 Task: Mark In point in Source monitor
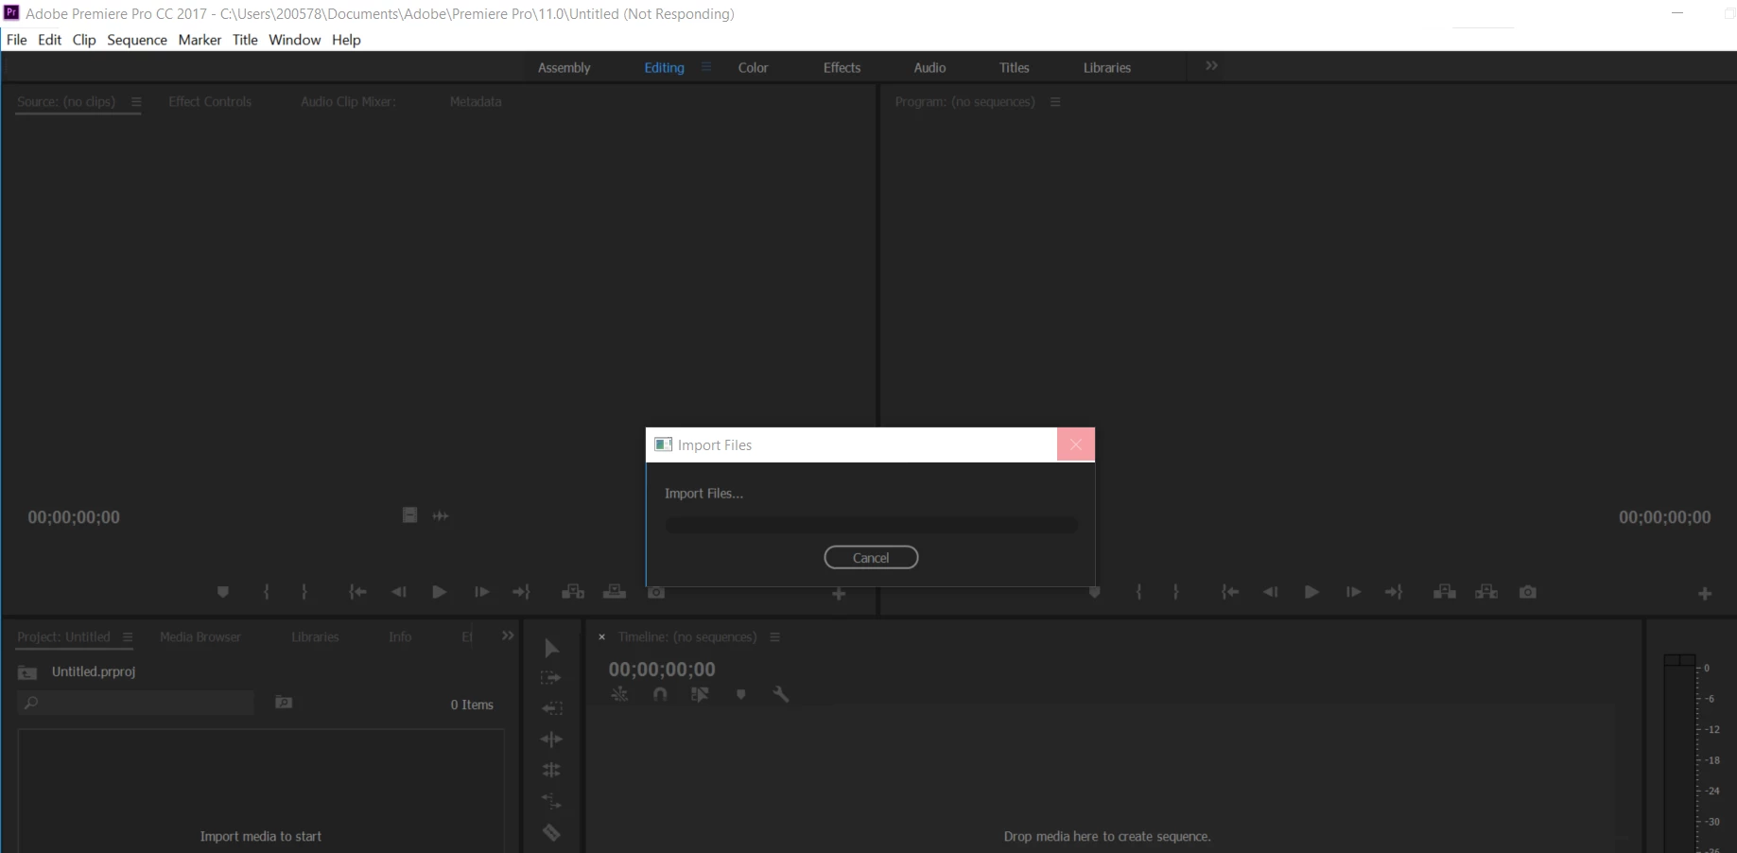[267, 592]
